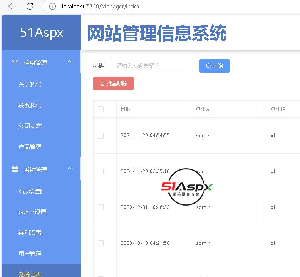Focus the 标题 keyword input field

[151, 65]
